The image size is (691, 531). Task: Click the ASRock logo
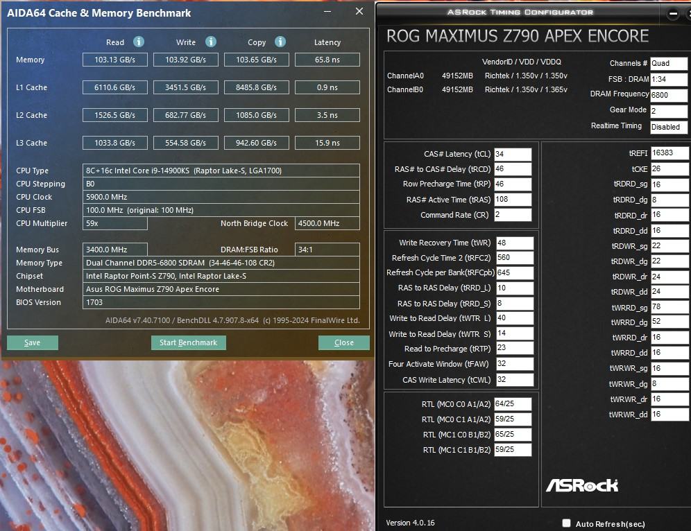click(x=581, y=485)
